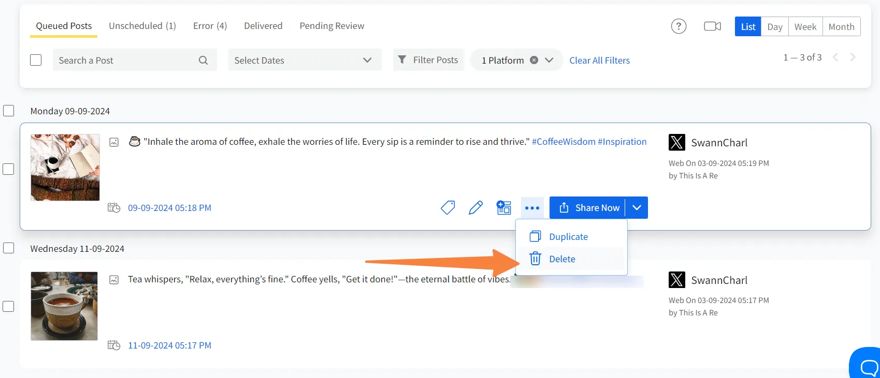The image size is (880, 378).
Task: Switch to Month view
Action: pos(841,26)
